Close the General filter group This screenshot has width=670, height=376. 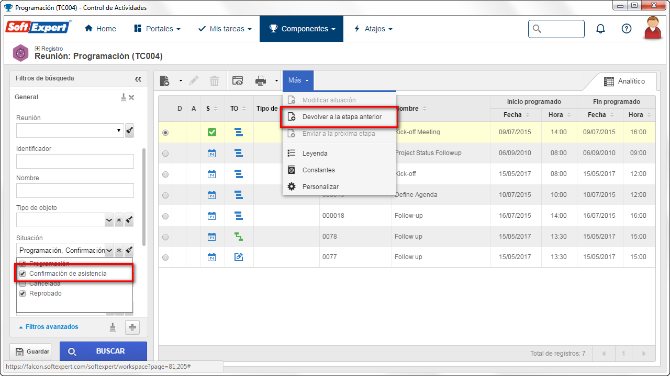click(x=131, y=97)
